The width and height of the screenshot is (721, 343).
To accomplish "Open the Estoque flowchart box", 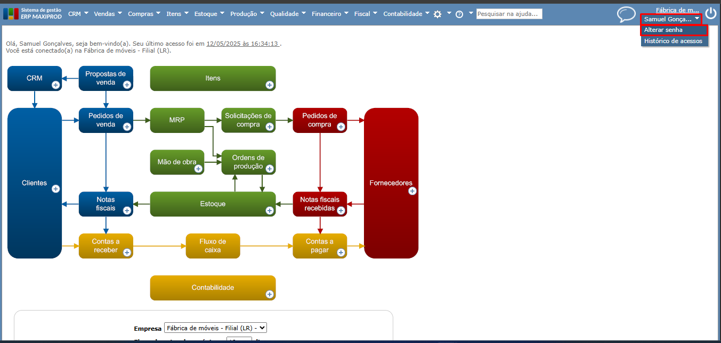I will coord(213,204).
